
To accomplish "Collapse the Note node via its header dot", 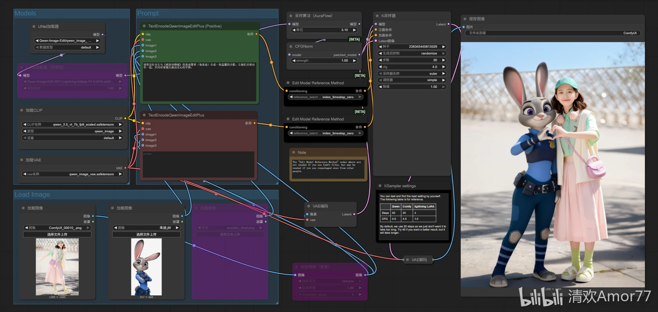I will (x=293, y=153).
